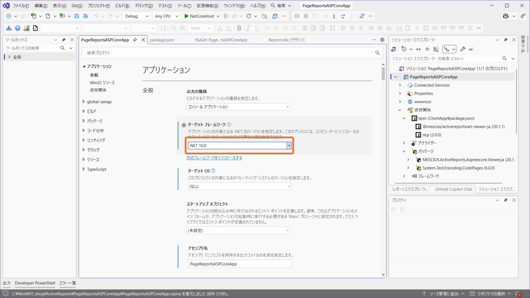Open the GitHub Copilot icon at top right

pos(506,16)
